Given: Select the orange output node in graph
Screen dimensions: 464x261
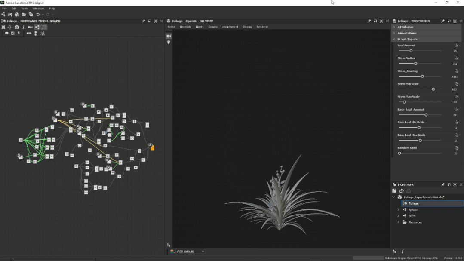Looking at the screenshot, I should (152, 148).
